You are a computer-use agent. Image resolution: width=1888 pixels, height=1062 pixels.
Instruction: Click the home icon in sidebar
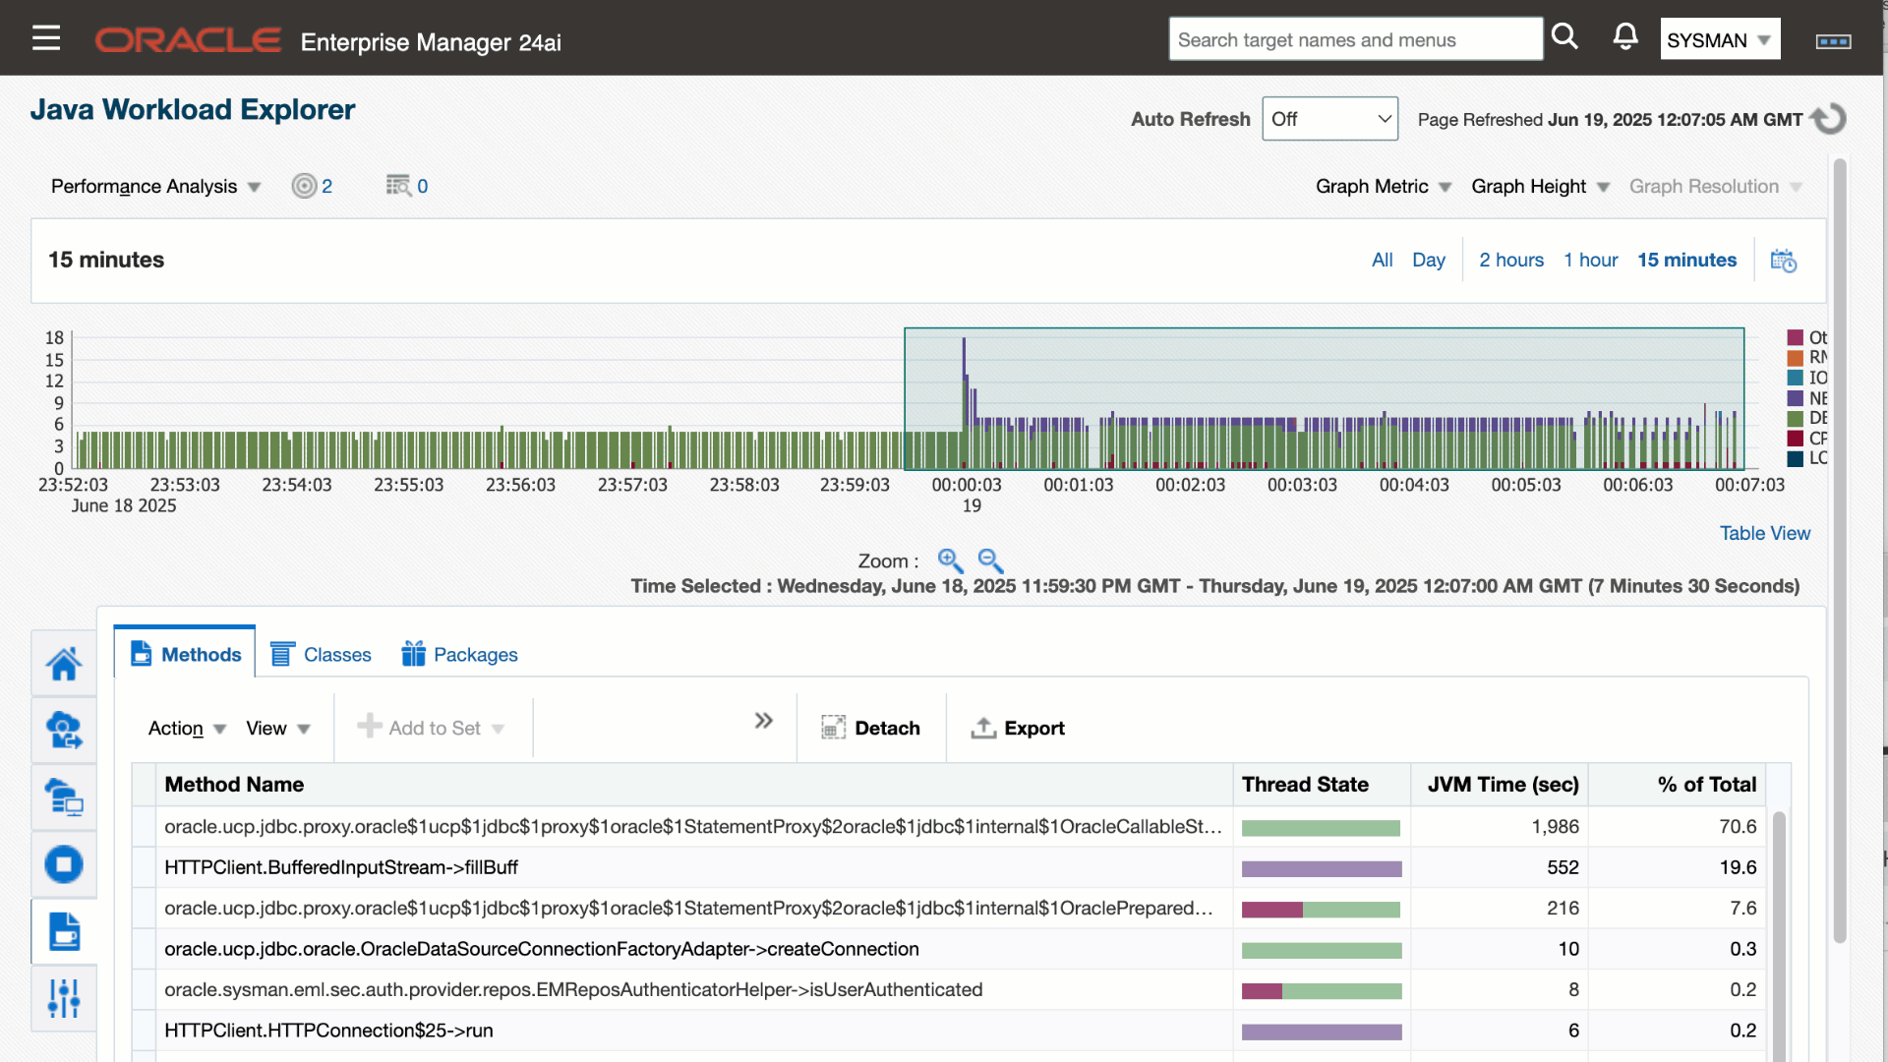[64, 664]
